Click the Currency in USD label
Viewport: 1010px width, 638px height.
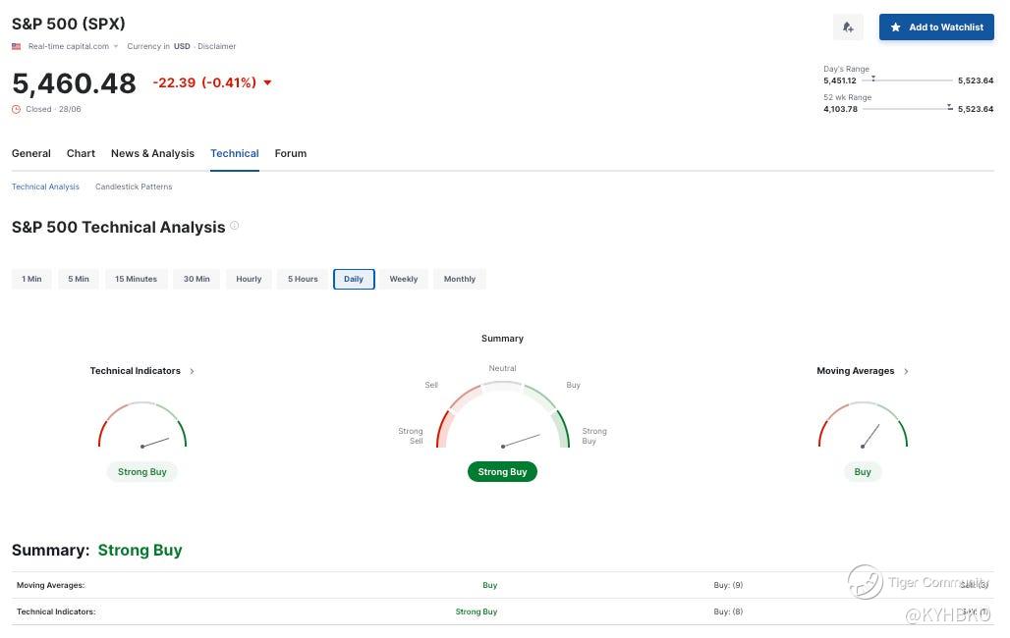pyautogui.click(x=158, y=46)
